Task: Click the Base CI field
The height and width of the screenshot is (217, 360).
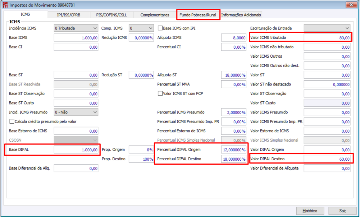Action: click(x=76, y=47)
